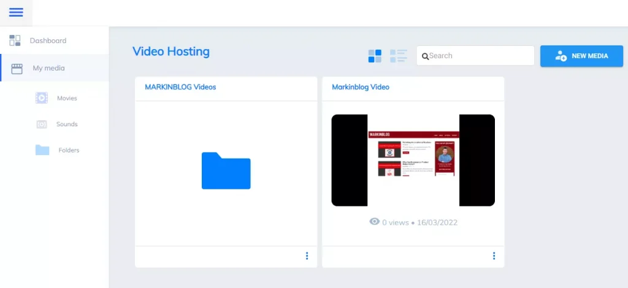Click the magnifier icon in search box

424,56
